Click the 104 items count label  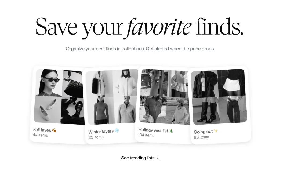click(x=146, y=135)
